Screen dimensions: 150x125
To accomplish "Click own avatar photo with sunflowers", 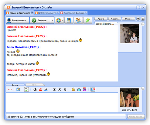I will [130, 98].
